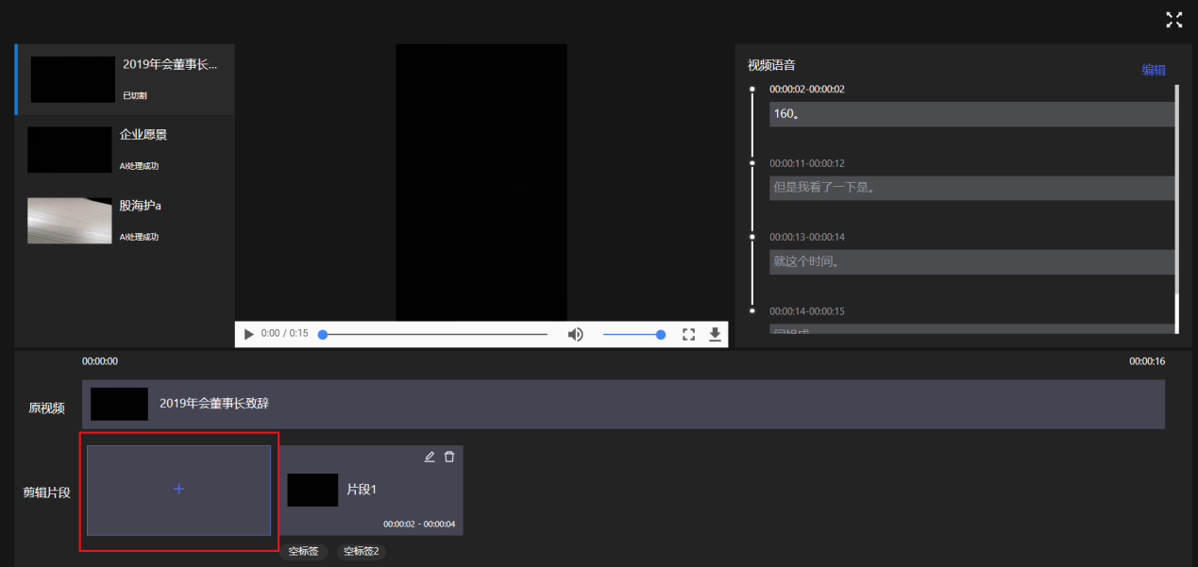Select the 片段1 clip card
The width and height of the screenshot is (1198, 567).
point(371,491)
